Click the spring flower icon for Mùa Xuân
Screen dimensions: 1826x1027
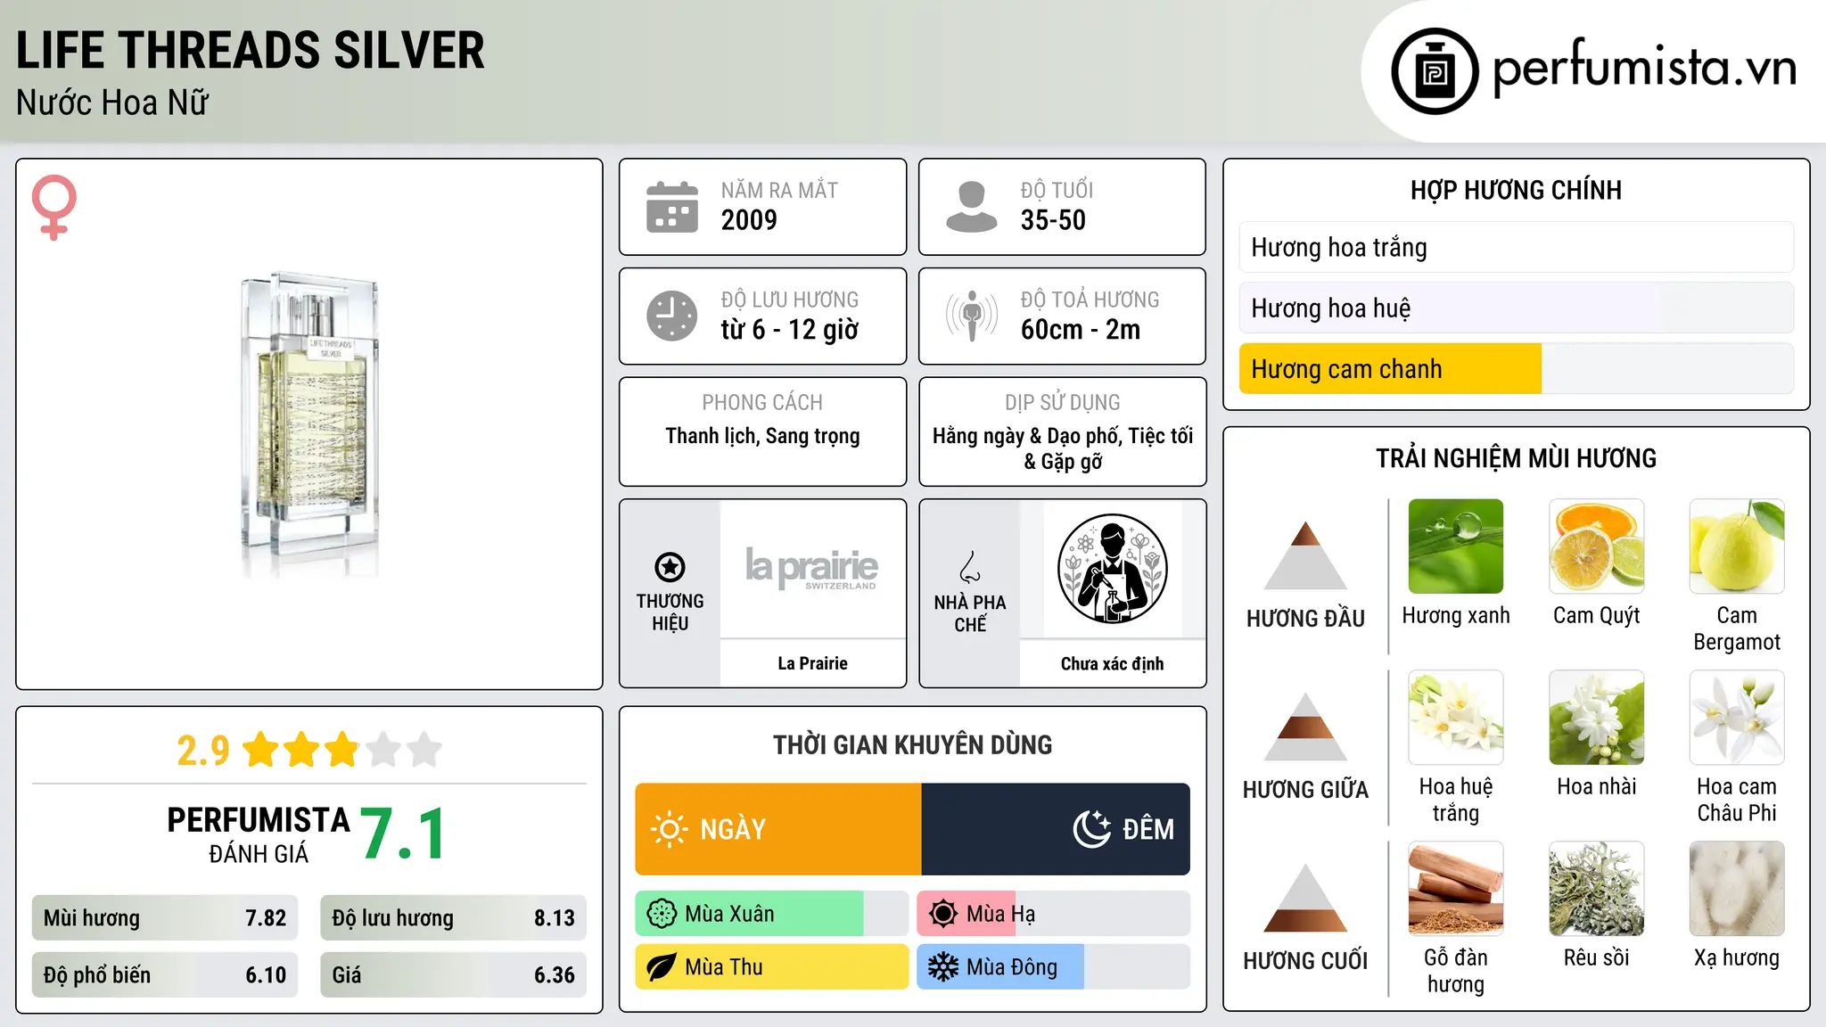coord(662,914)
